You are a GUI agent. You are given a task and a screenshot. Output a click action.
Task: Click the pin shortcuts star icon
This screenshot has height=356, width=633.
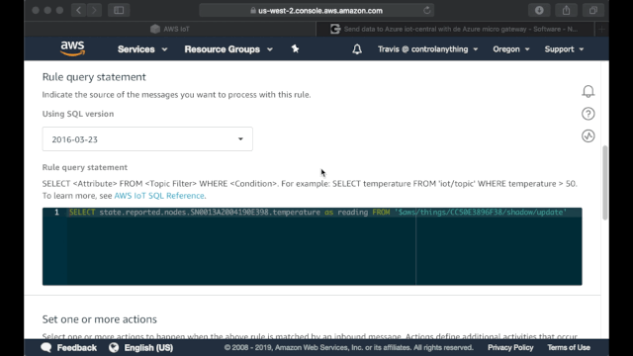(295, 48)
